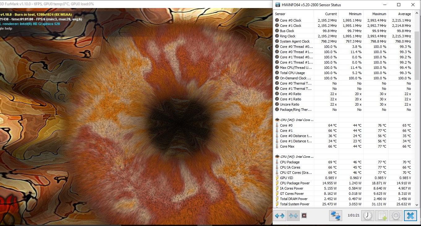The width and height of the screenshot is (421, 226).
Task: Select the Package/Ring Ther... row
Action: [x=343, y=110]
